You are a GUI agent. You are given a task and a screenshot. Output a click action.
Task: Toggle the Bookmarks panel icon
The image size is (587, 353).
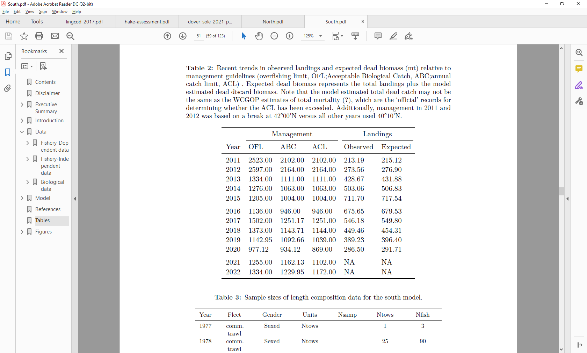[x=8, y=72]
